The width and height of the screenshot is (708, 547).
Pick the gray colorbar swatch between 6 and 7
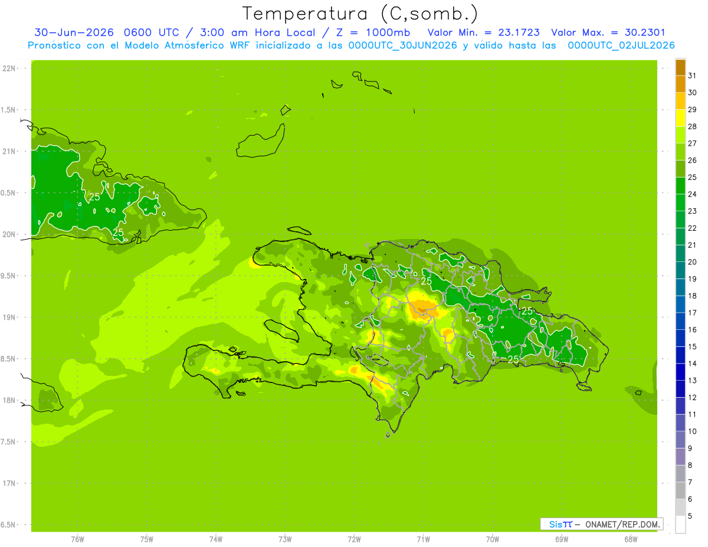click(x=680, y=491)
